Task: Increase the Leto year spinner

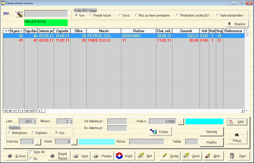Action: pyautogui.click(x=35, y=120)
